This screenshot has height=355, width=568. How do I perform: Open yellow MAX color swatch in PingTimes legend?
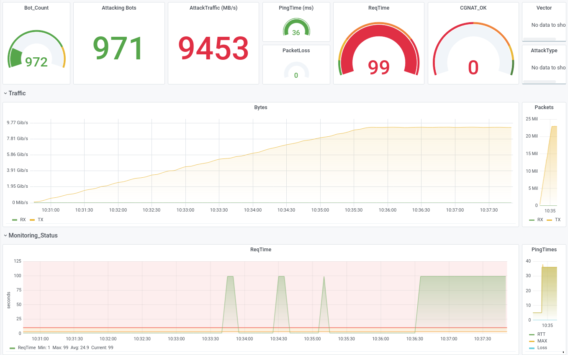click(x=532, y=341)
